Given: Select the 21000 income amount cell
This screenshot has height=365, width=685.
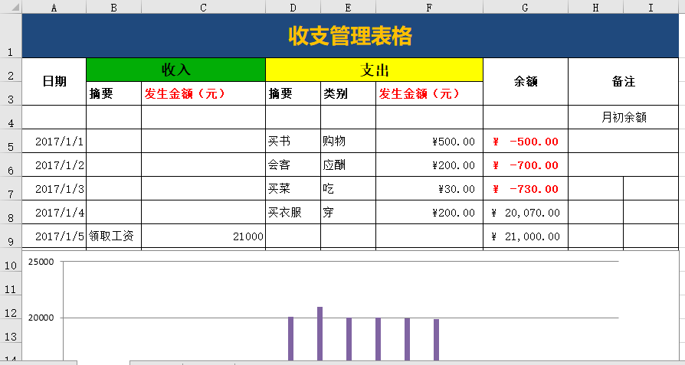Looking at the screenshot, I should click(203, 236).
